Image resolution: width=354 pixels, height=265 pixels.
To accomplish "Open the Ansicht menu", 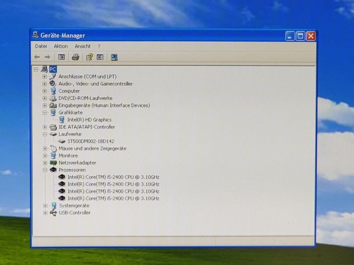I will (x=82, y=46).
